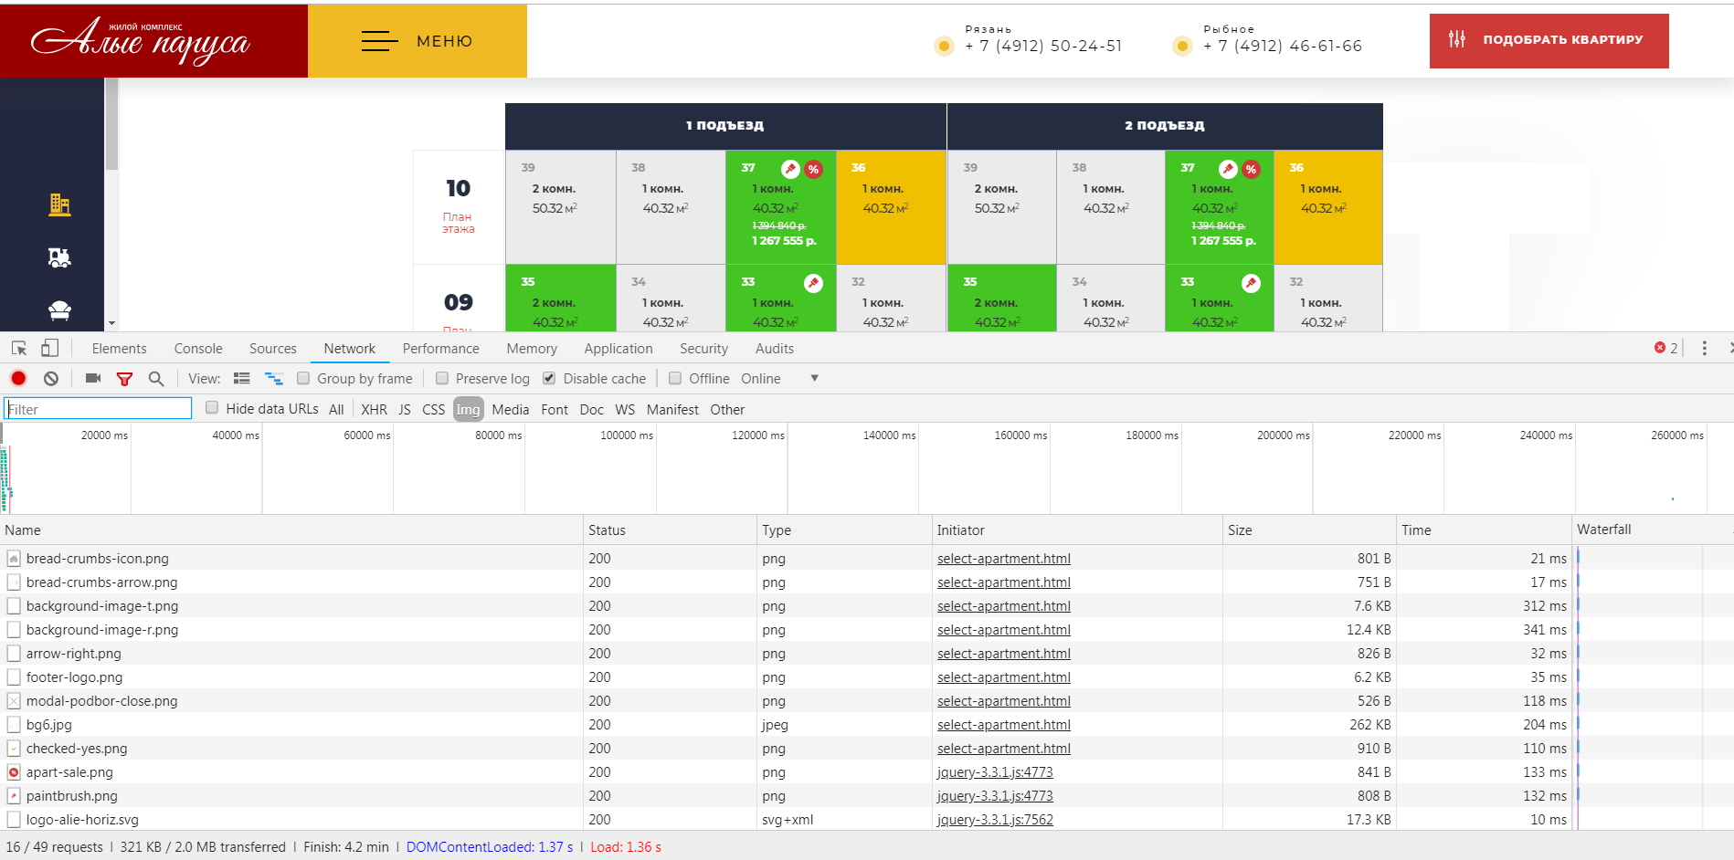Click the armchair sidebar icon
This screenshot has height=860, width=1734.
click(x=59, y=310)
